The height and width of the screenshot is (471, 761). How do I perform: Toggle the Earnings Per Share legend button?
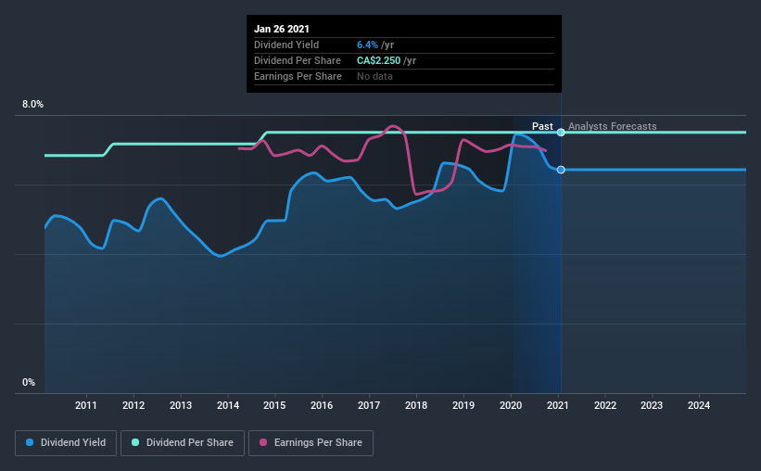point(311,443)
